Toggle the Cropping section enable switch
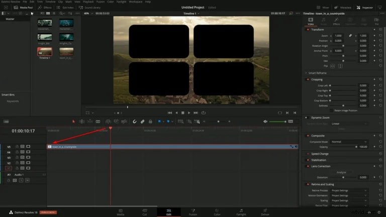Image resolution: width=386 pixels, height=217 pixels. click(308, 79)
